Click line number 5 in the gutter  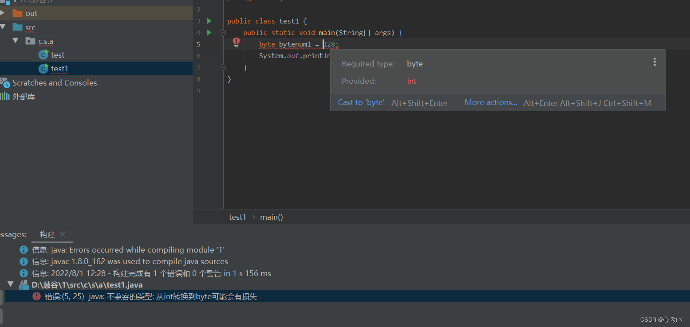pos(198,44)
